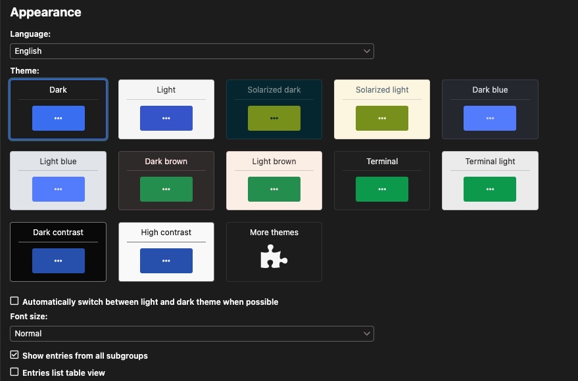Click the Language dropdown chevron arrow
This screenshot has width=578, height=381.
367,51
